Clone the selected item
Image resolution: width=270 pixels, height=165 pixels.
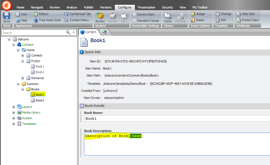(x=168, y=18)
